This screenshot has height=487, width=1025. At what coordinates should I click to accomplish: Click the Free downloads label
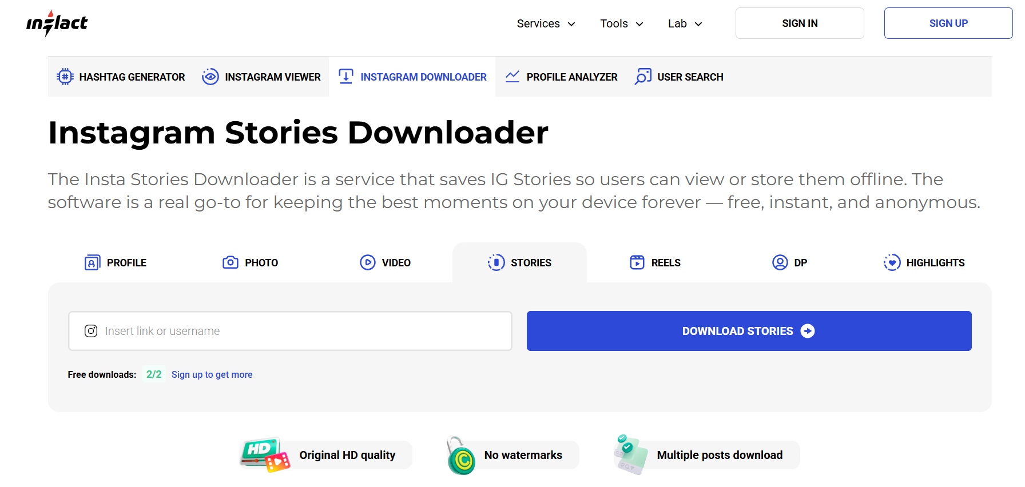click(x=102, y=374)
